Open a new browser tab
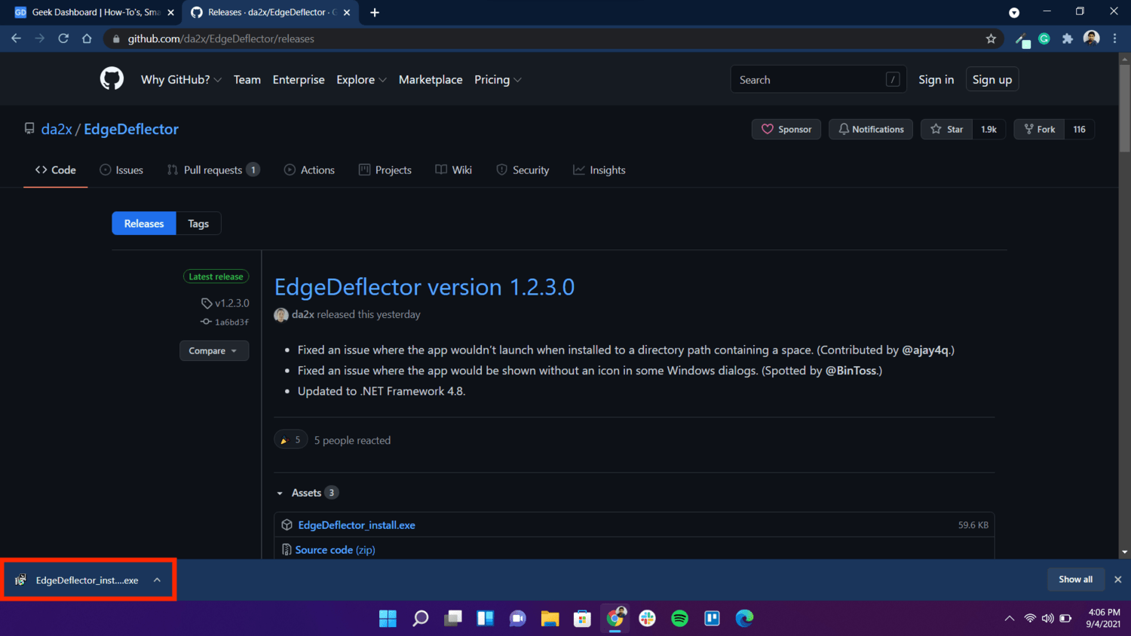The image size is (1131, 636). (x=375, y=12)
